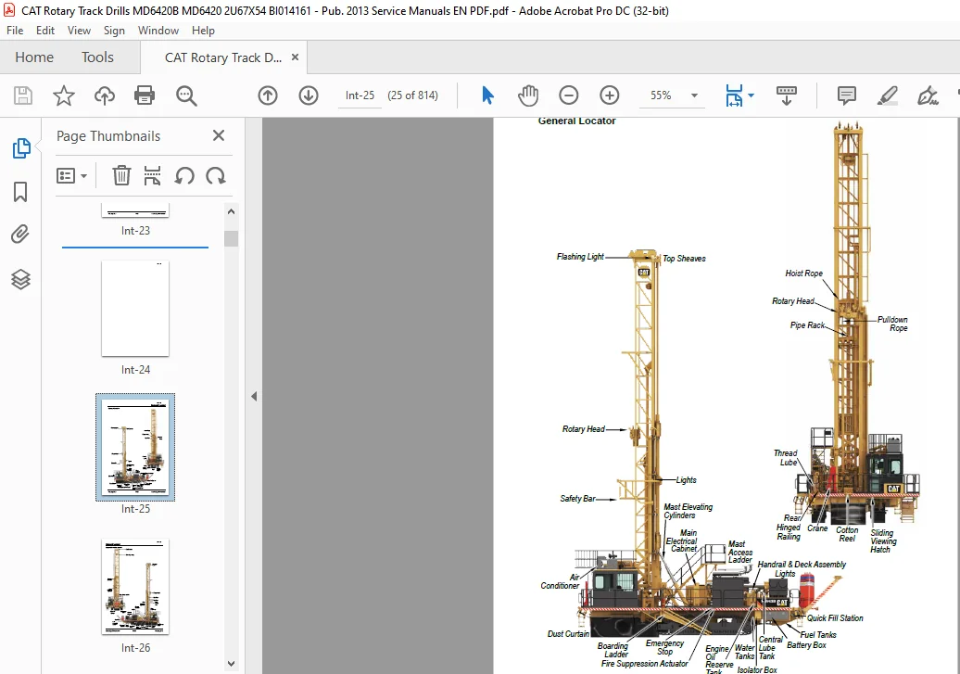Select the Highlight text pen tool

887,95
